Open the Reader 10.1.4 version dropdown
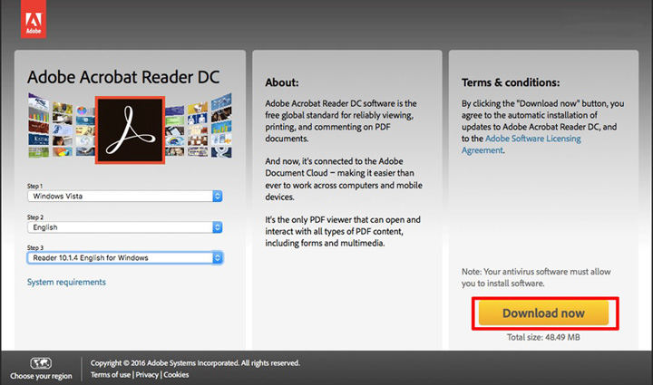 [124, 258]
